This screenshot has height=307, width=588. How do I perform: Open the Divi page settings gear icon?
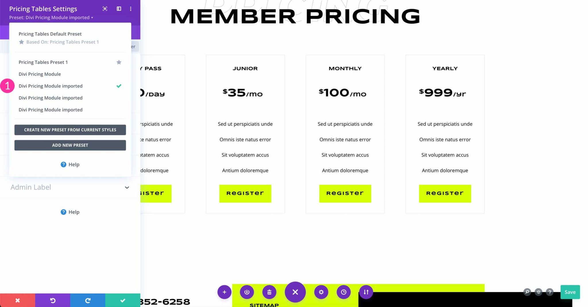coord(321,292)
